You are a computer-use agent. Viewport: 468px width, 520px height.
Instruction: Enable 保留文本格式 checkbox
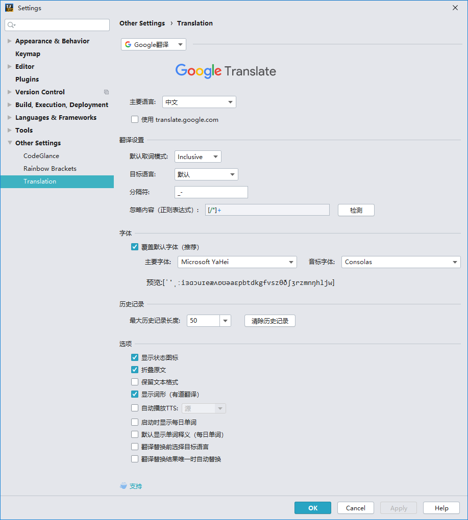(135, 382)
